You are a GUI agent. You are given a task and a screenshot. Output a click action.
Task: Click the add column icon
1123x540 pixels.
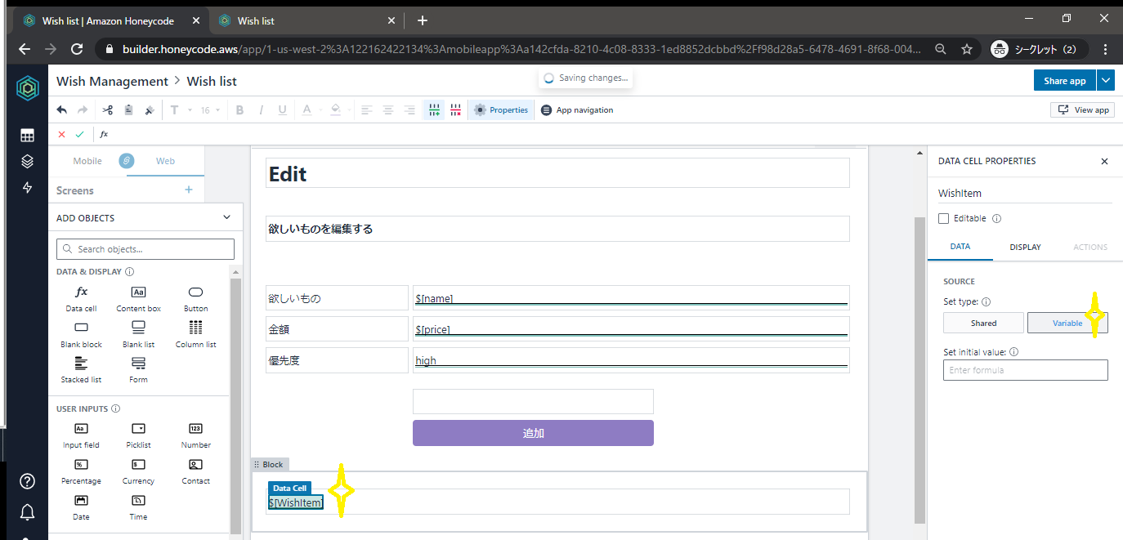pyautogui.click(x=434, y=109)
